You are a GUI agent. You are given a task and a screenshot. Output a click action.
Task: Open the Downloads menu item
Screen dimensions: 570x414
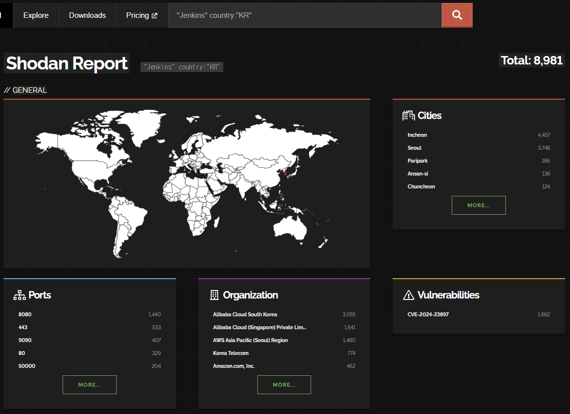click(x=87, y=15)
